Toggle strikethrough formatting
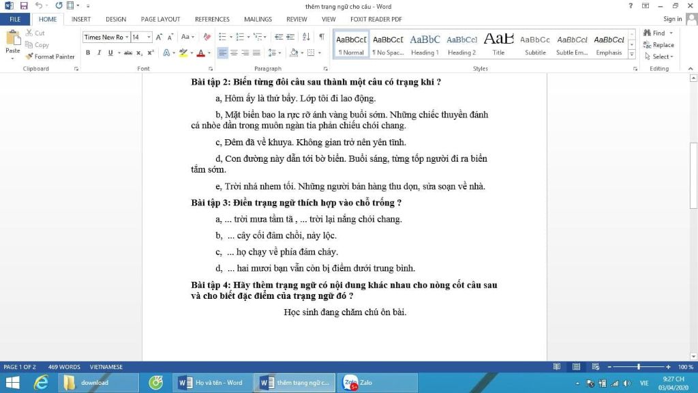This screenshot has width=698, height=393. click(128, 53)
